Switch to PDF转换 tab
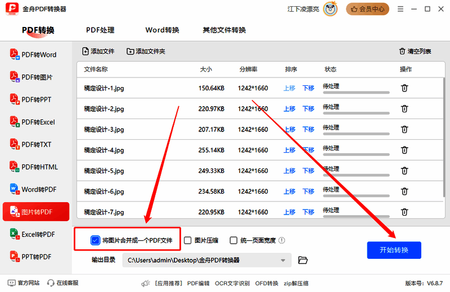 pyautogui.click(x=38, y=30)
